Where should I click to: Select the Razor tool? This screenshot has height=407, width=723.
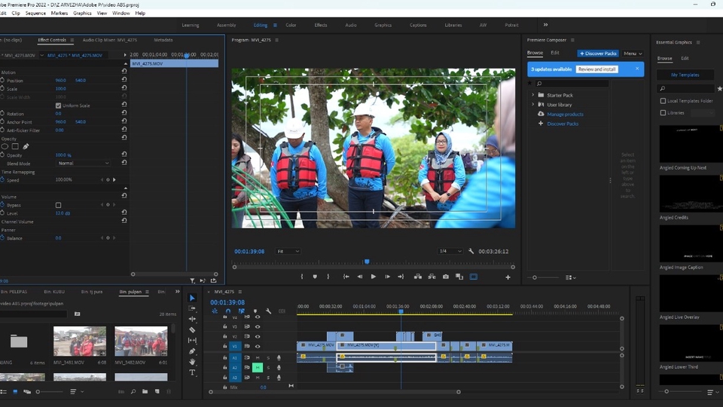tap(192, 330)
